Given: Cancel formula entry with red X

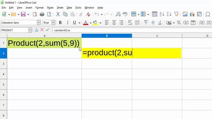Looking at the screenshot, I should pos(42,30).
